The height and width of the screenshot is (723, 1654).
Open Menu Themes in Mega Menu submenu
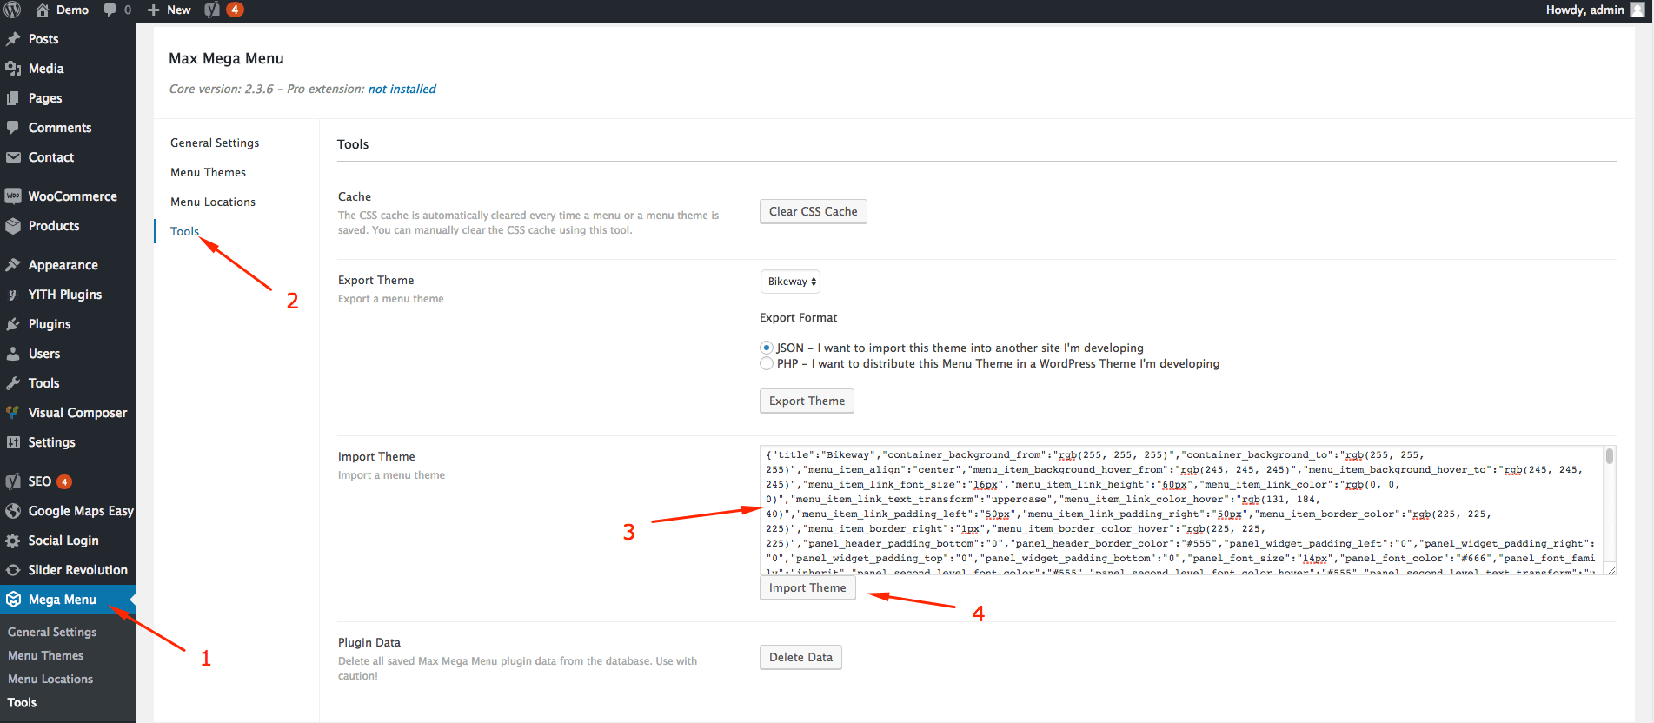(45, 655)
